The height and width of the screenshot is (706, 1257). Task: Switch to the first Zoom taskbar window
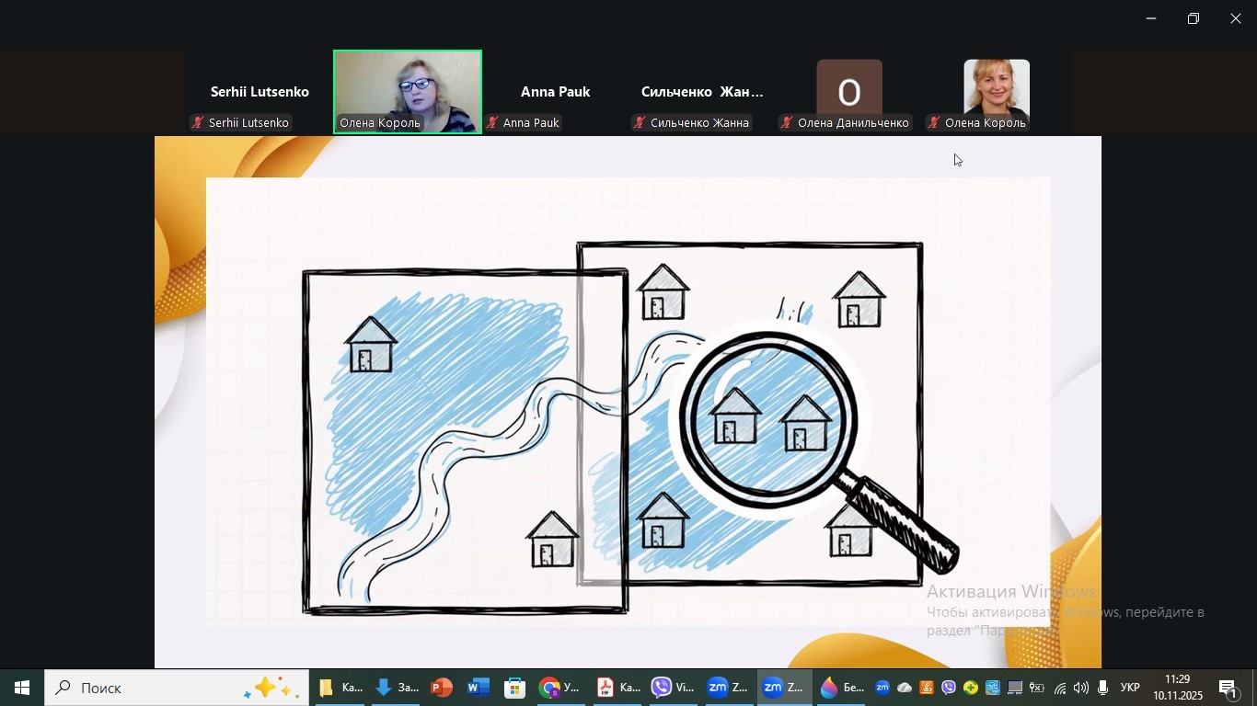point(727,688)
